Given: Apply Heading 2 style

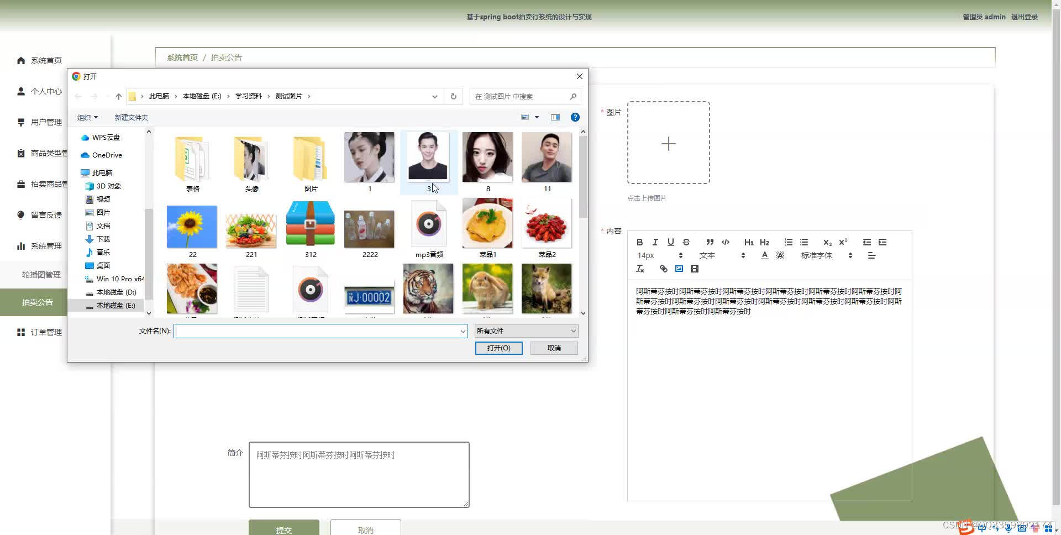Looking at the screenshot, I should click(764, 242).
